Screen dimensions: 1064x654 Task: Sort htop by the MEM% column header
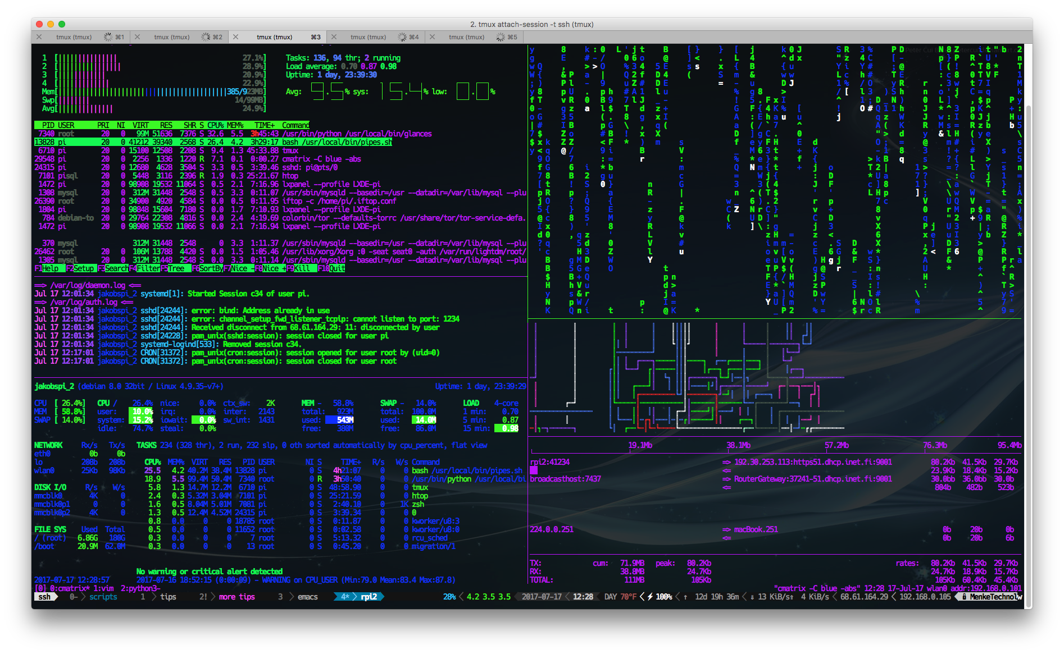coord(235,125)
